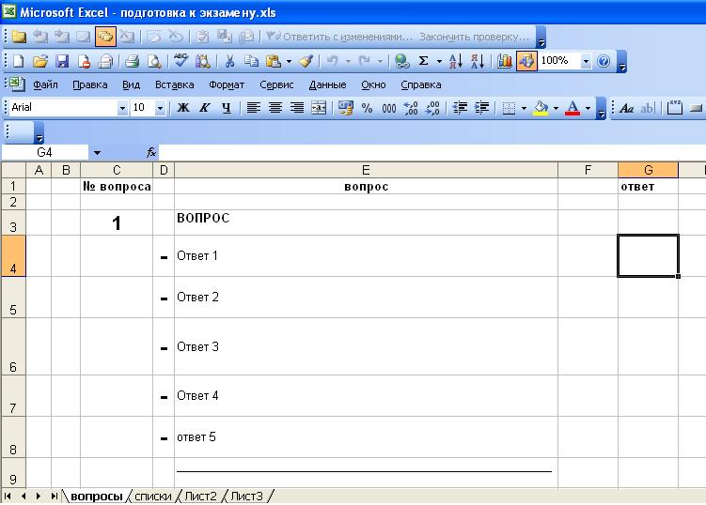Open the Формат menu

(x=227, y=84)
